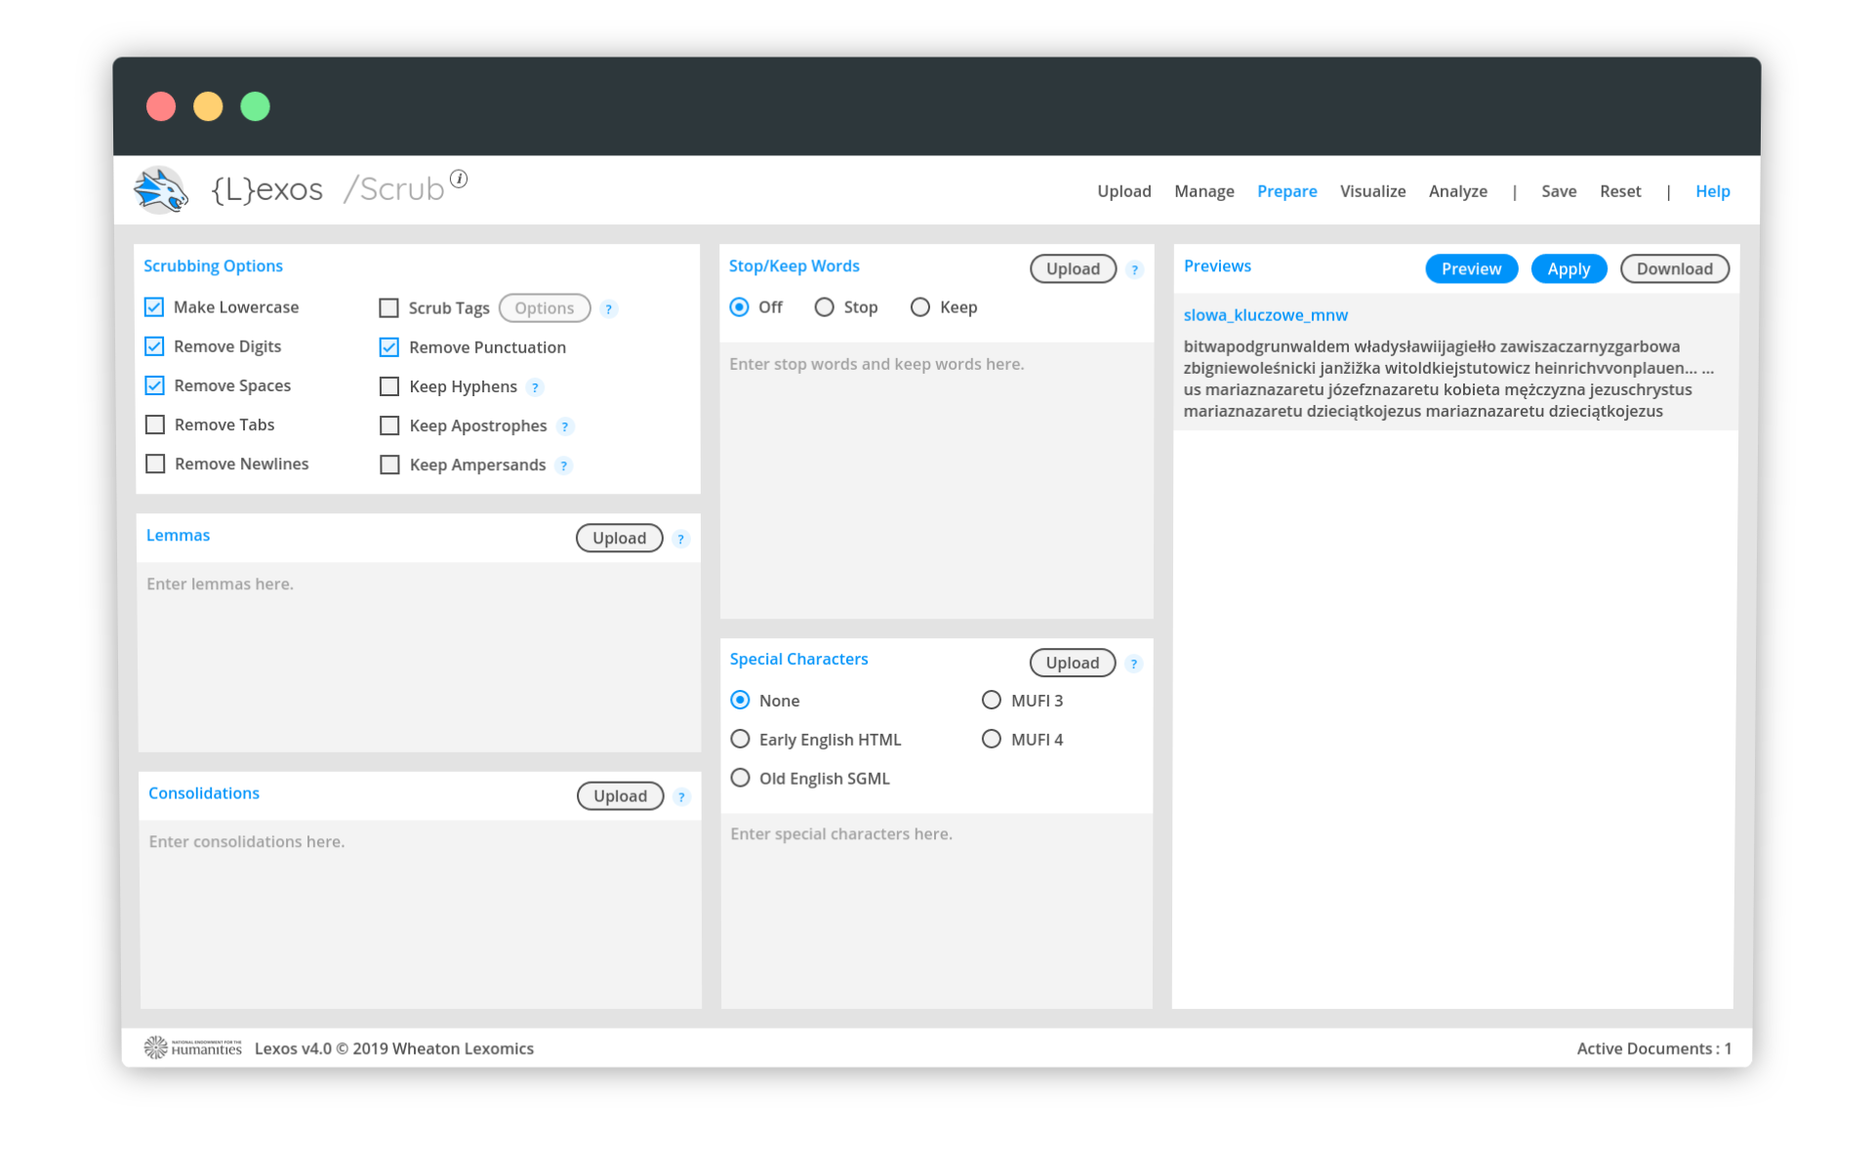Image resolution: width=1874 pixels, height=1171 pixels.
Task: Select the Off stop/keep words option
Action: (x=740, y=307)
